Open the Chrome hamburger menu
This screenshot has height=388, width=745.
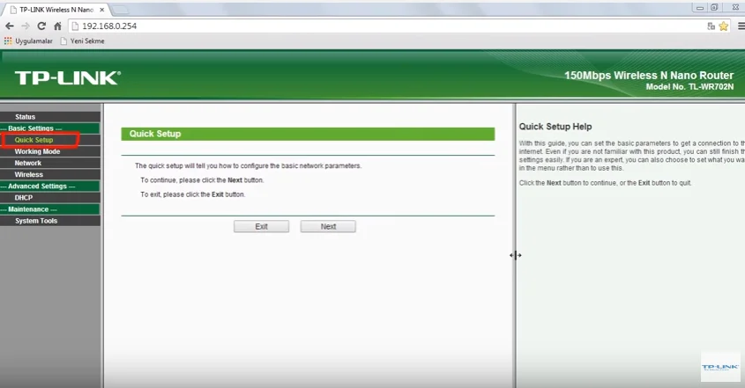pos(739,26)
